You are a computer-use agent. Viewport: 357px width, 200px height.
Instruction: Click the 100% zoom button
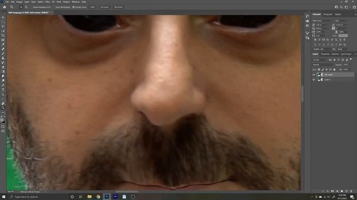[x=93, y=7]
